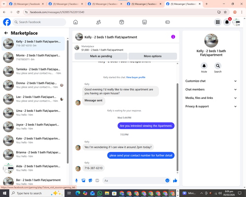Open the $1,000 listing summary line

point(102,50)
